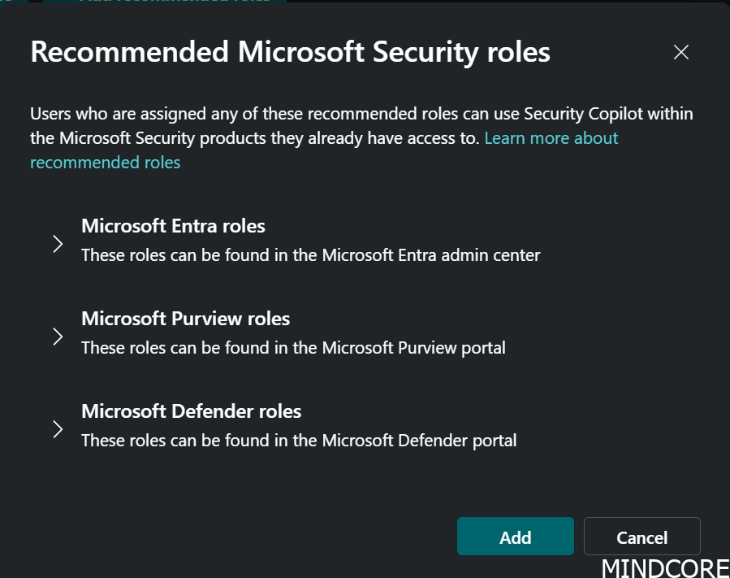
Task: Click "Microsoft Entra admin center" in the description
Action: 431,255
